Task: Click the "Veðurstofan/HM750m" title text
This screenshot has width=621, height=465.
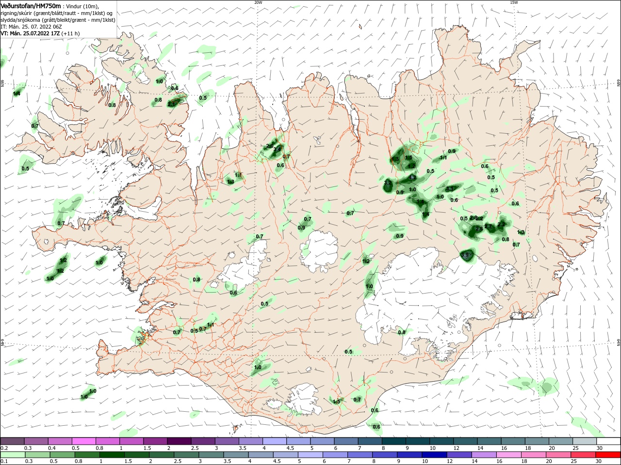Action: click(x=31, y=5)
